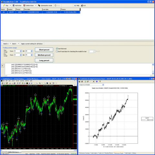Click the blue circle icon in Performance Report
Viewport: 155px width, 155px height.
(97, 82)
